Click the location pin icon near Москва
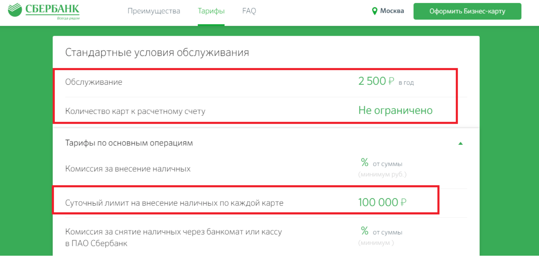Image resolution: width=539 pixels, height=258 pixels. coord(374,11)
